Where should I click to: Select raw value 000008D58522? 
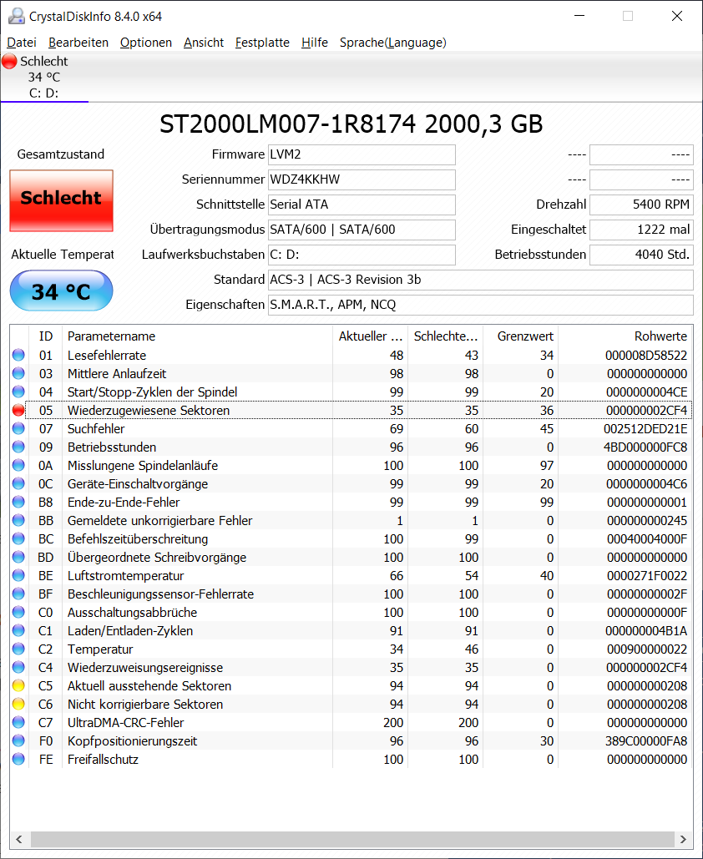[646, 355]
